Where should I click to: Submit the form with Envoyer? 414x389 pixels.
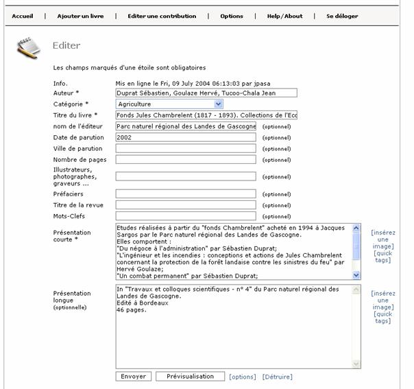tap(134, 377)
